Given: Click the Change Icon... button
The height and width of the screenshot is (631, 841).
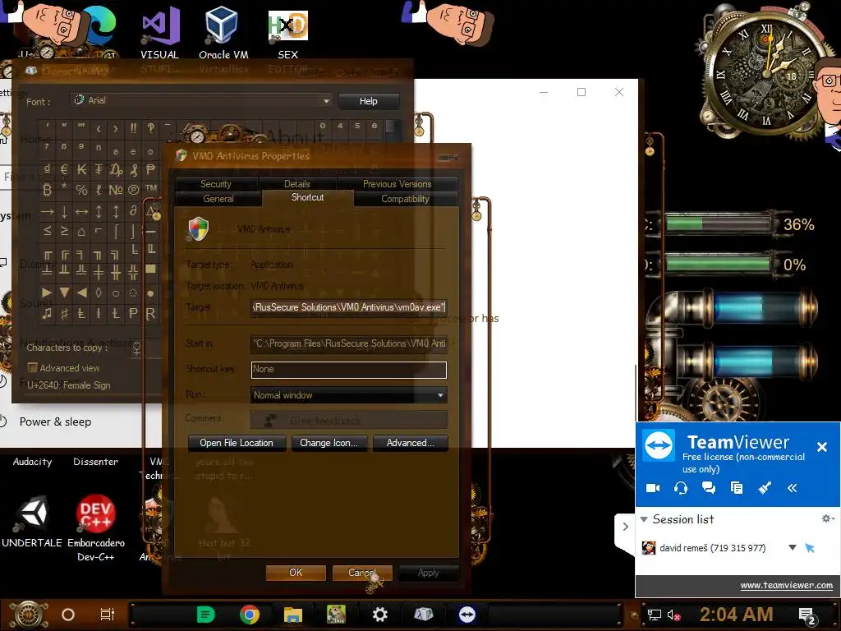Looking at the screenshot, I should click(329, 443).
